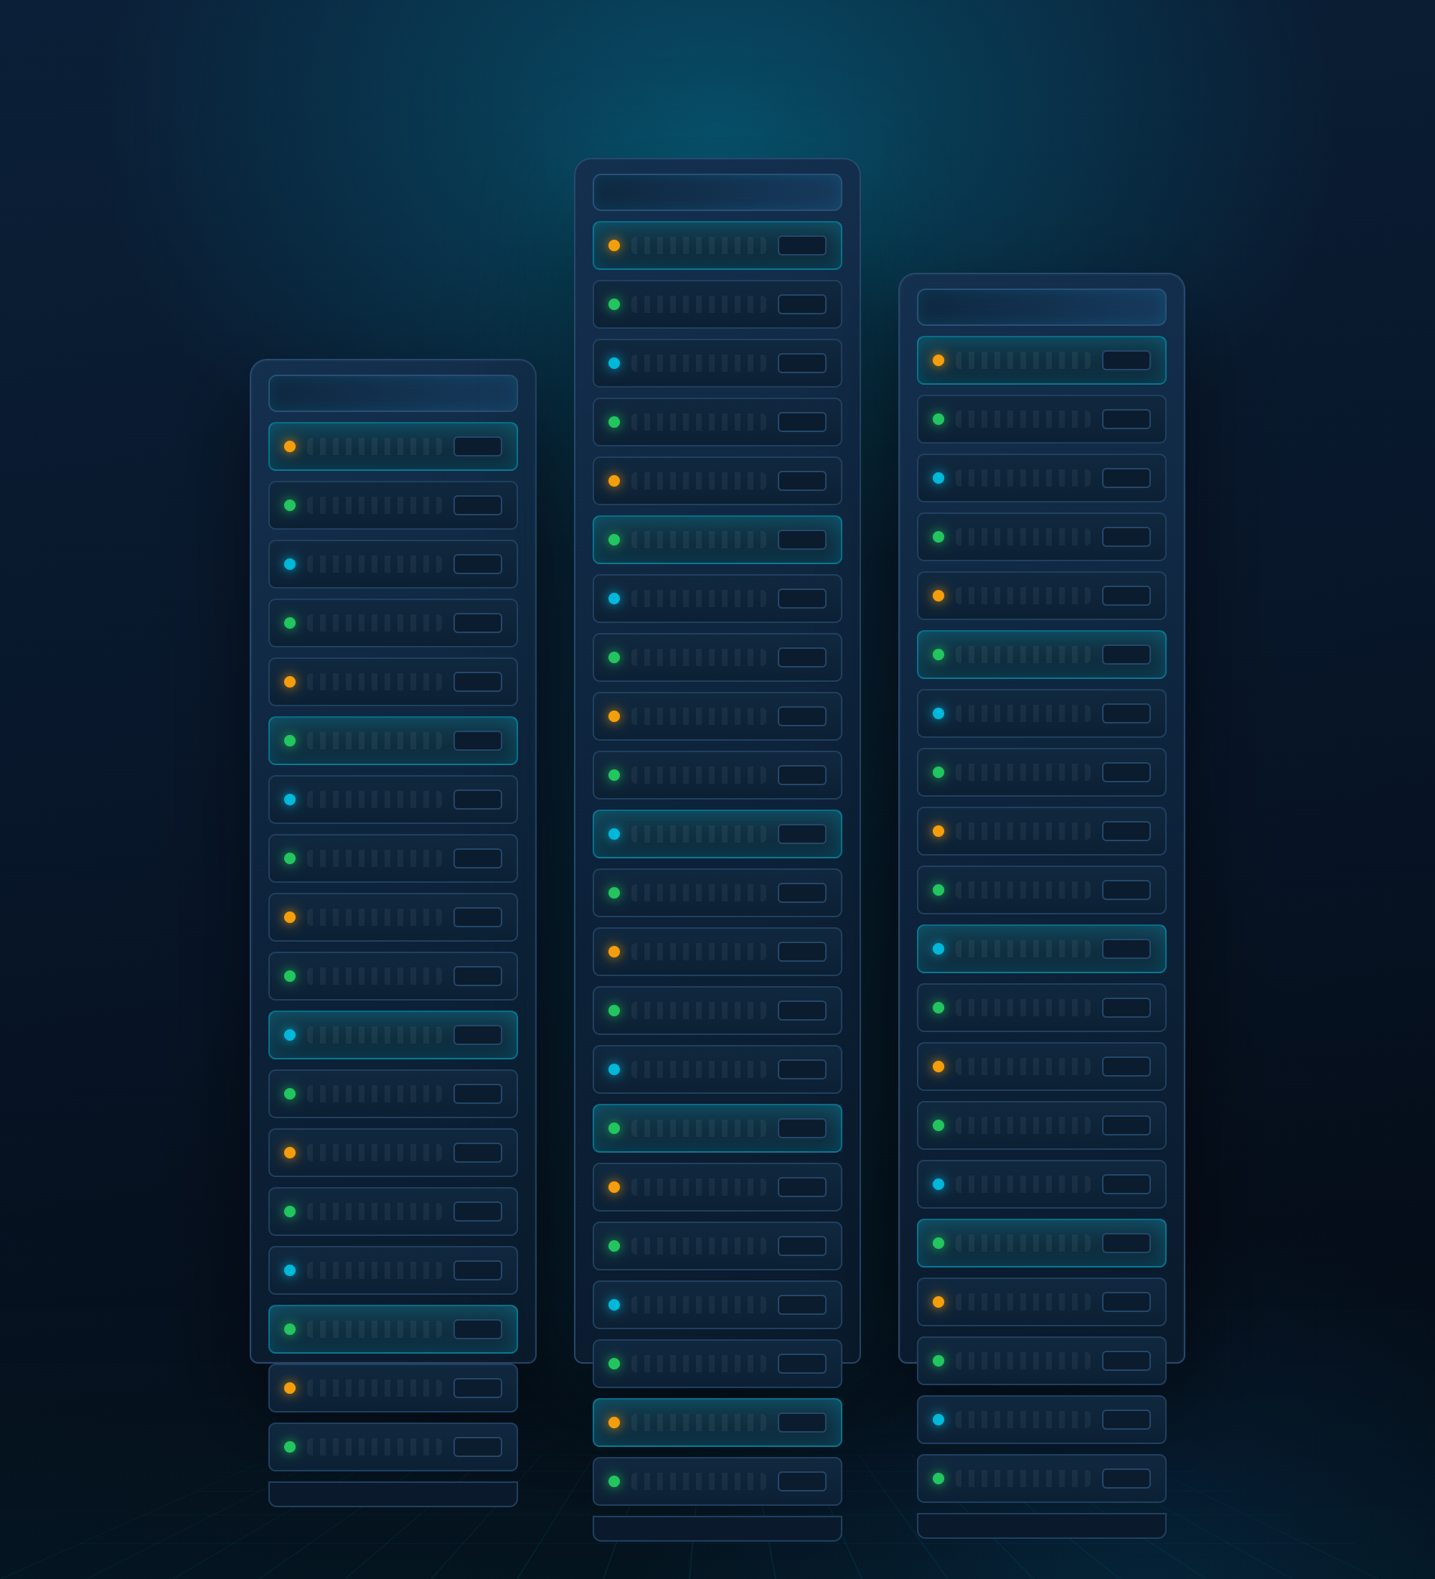Click the drive slot on the medium rack's first server

(x=1126, y=360)
